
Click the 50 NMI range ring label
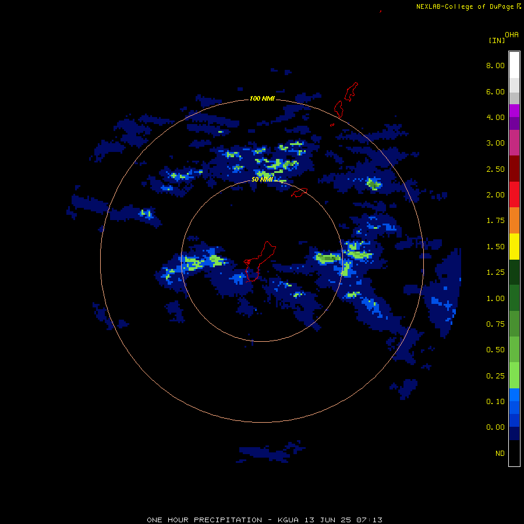[262, 179]
